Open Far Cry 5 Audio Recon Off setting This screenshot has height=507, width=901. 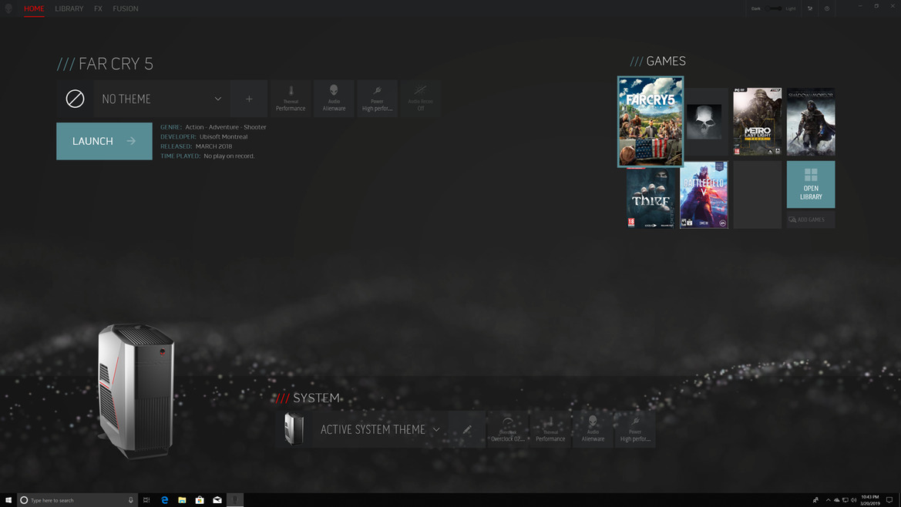pos(421,99)
